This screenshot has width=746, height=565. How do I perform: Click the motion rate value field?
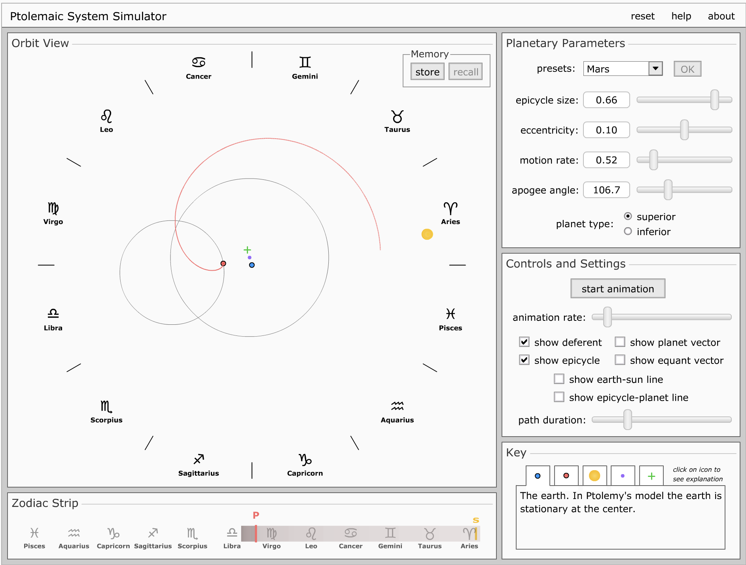[606, 160]
